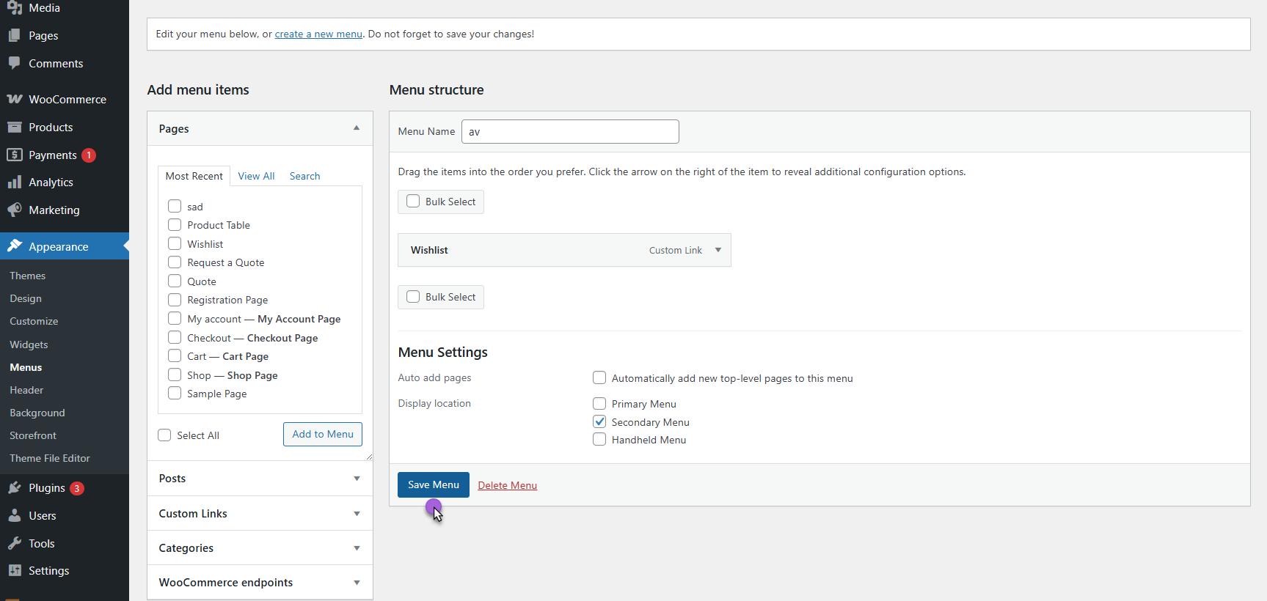
Task: Click the Menu Name text field
Action: pyautogui.click(x=570, y=132)
